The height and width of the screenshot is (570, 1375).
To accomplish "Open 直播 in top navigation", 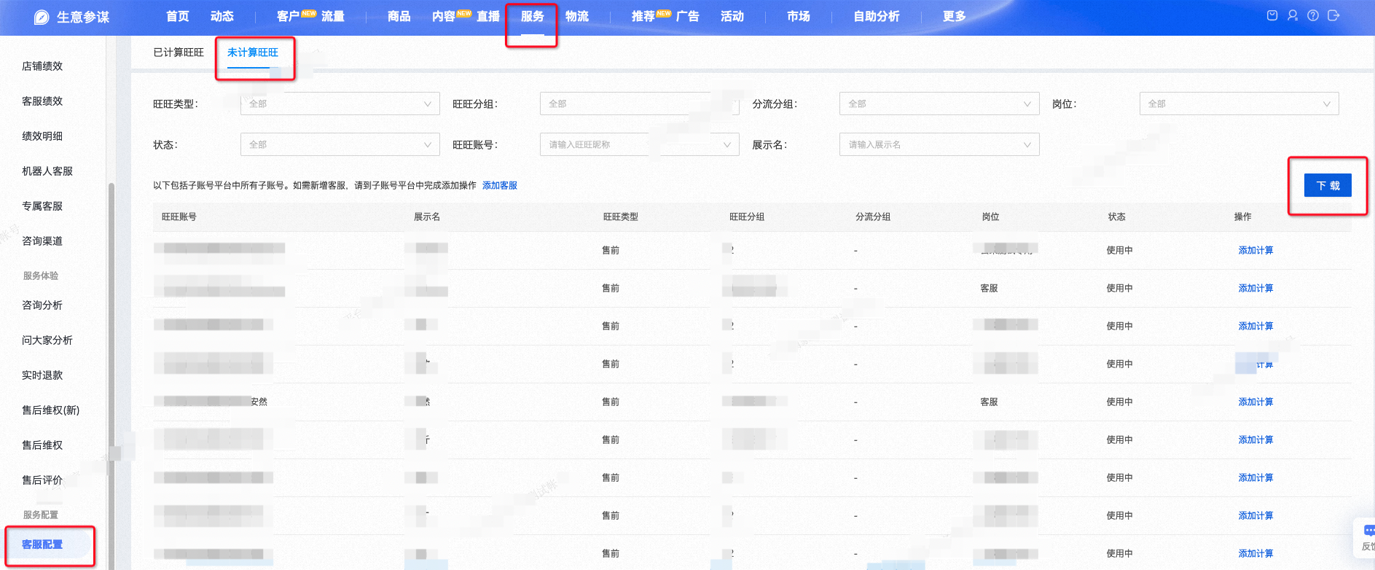I will pos(488,16).
